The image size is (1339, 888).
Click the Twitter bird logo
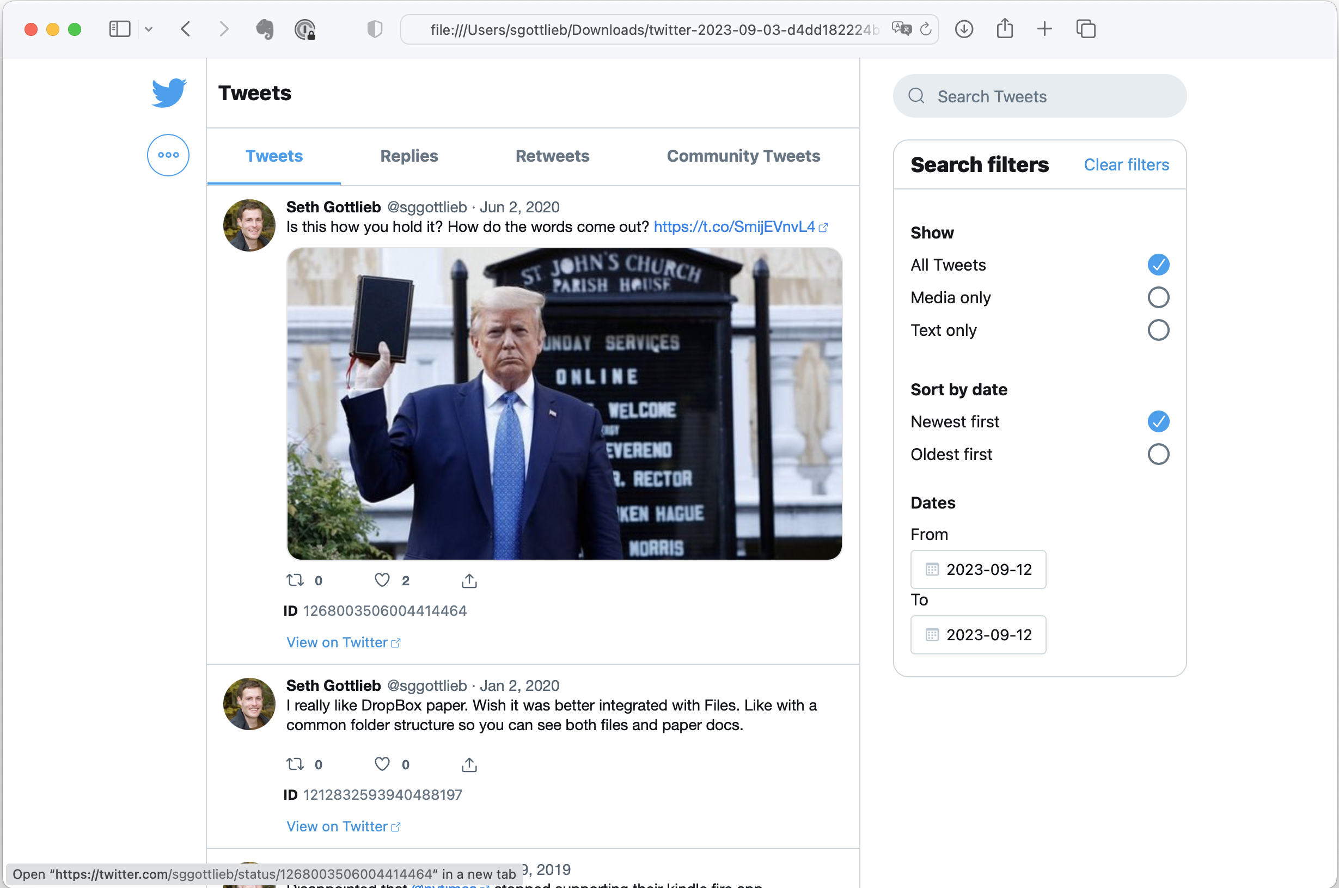point(169,93)
